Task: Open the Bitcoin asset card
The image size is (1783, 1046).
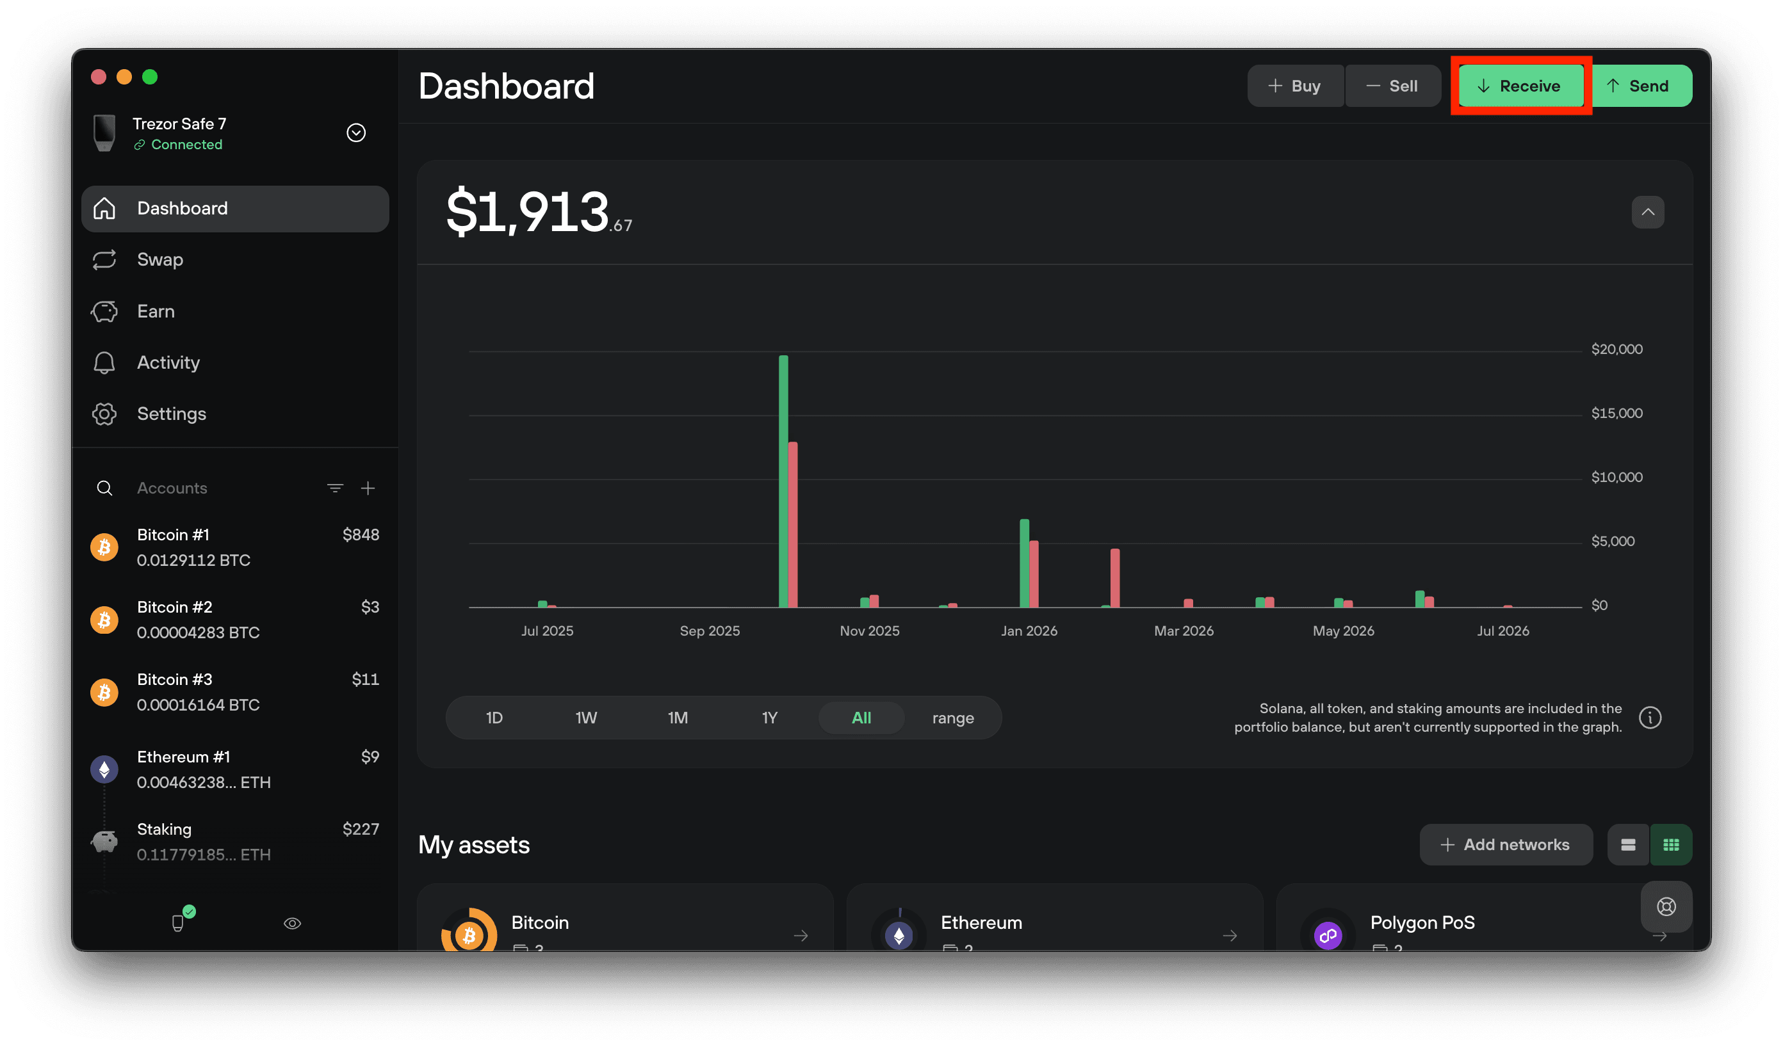Action: pyautogui.click(x=626, y=918)
